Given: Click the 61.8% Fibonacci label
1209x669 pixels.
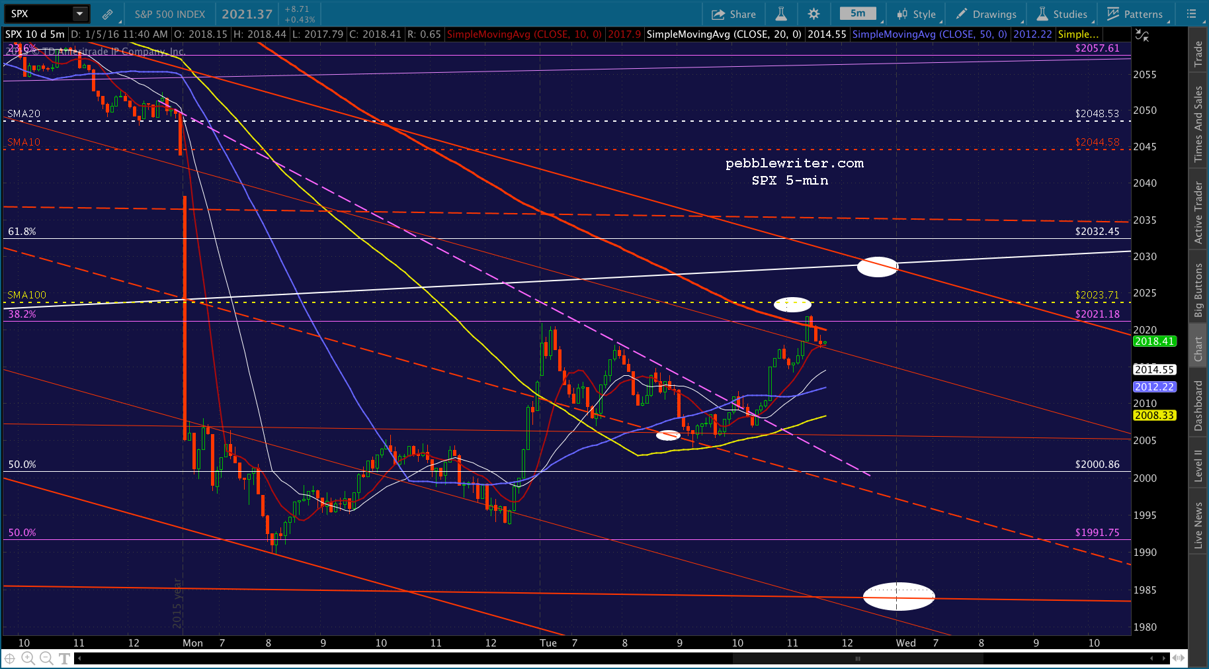Looking at the screenshot, I should [x=22, y=232].
